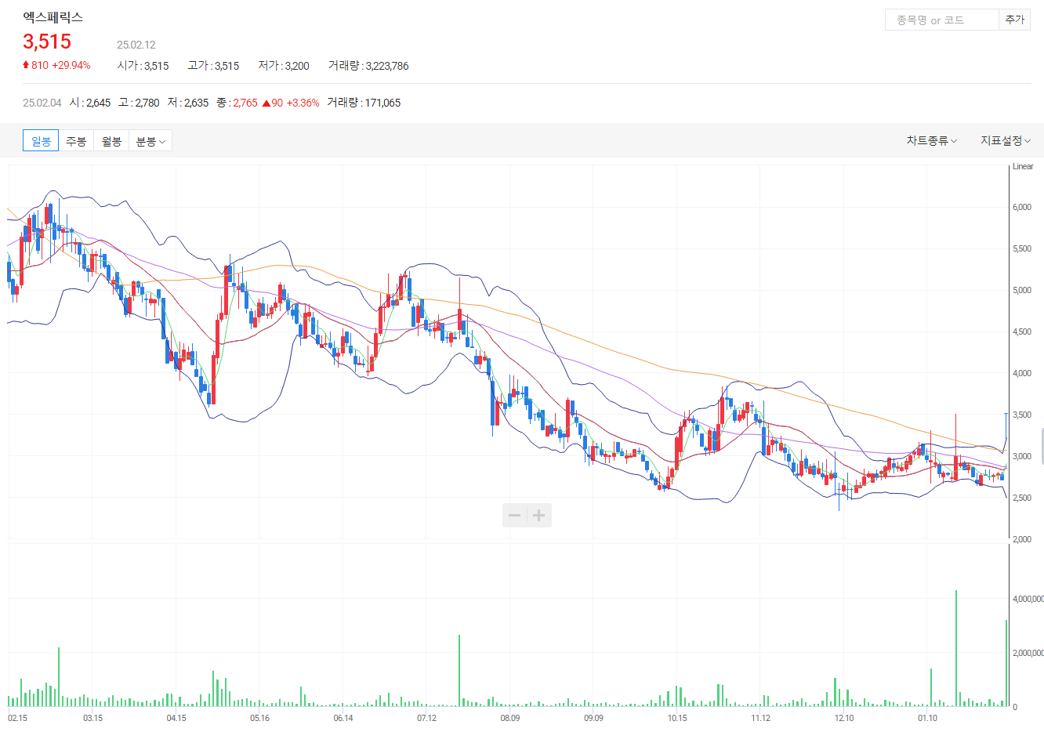This screenshot has height=732, width=1044.
Task: Click the 10.15 date axis label
Action: click(677, 718)
